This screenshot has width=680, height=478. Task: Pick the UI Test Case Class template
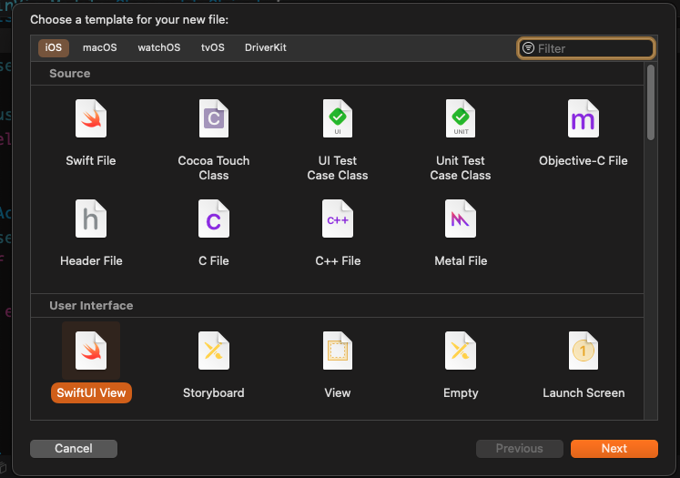coord(337,119)
